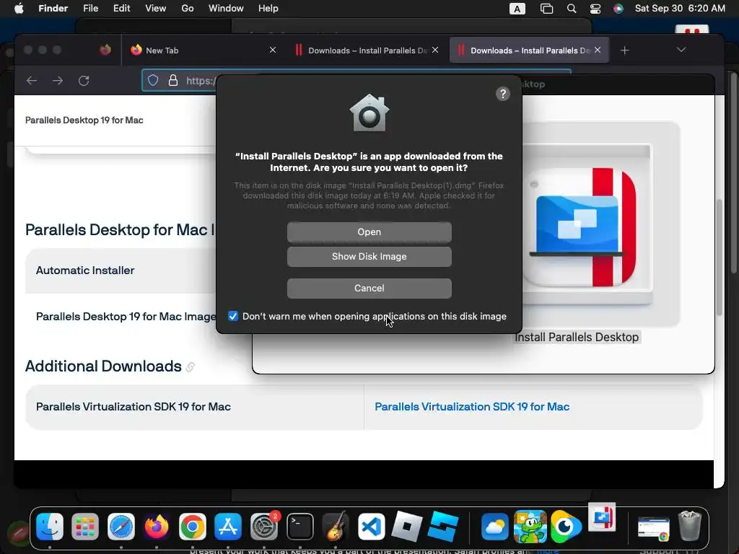Screen dimensions: 739x554
Task: Open the Edit menu
Action: click(121, 9)
